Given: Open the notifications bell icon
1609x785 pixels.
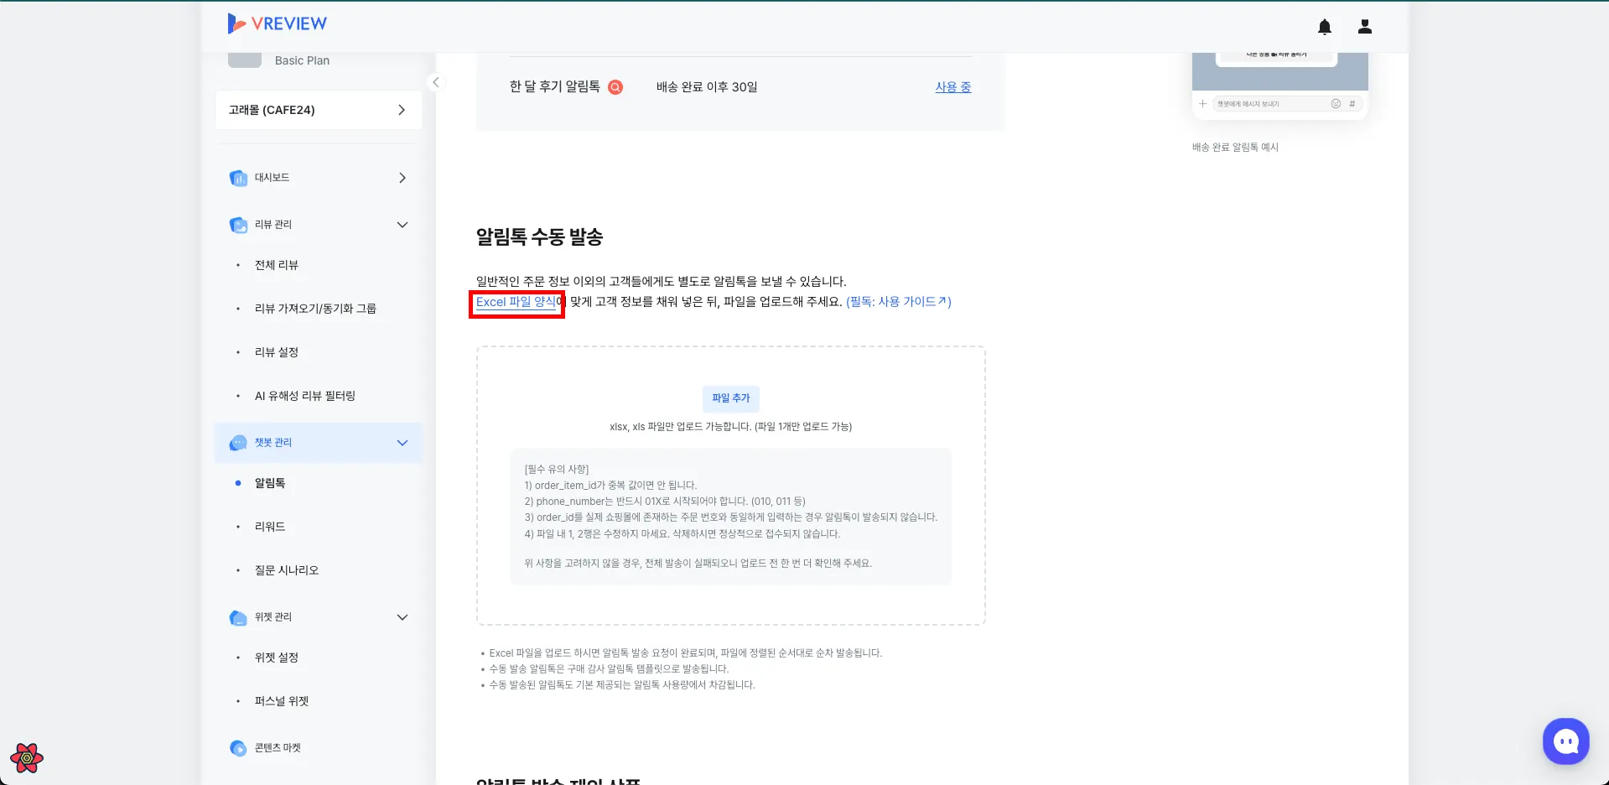Looking at the screenshot, I should 1325,27.
